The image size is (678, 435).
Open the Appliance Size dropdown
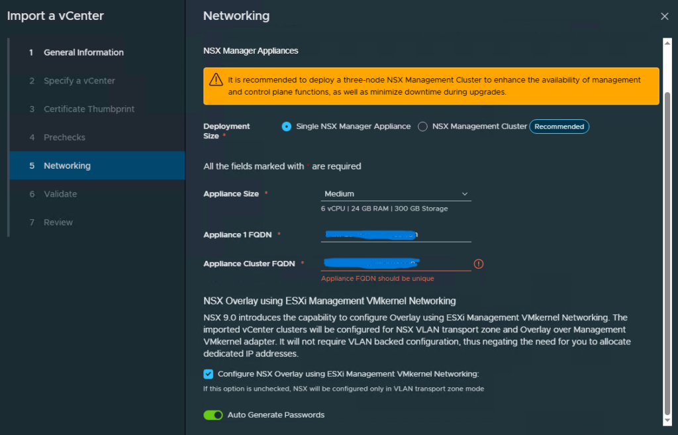[x=395, y=194]
